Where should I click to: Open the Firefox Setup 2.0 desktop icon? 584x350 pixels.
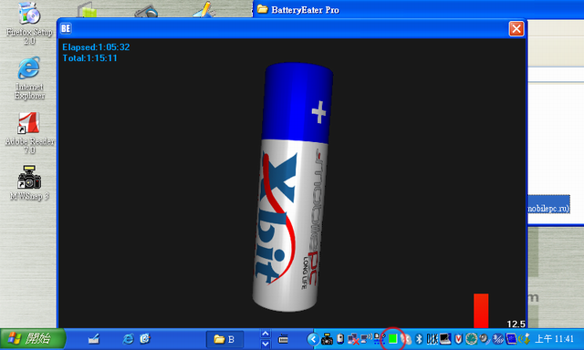click(29, 23)
